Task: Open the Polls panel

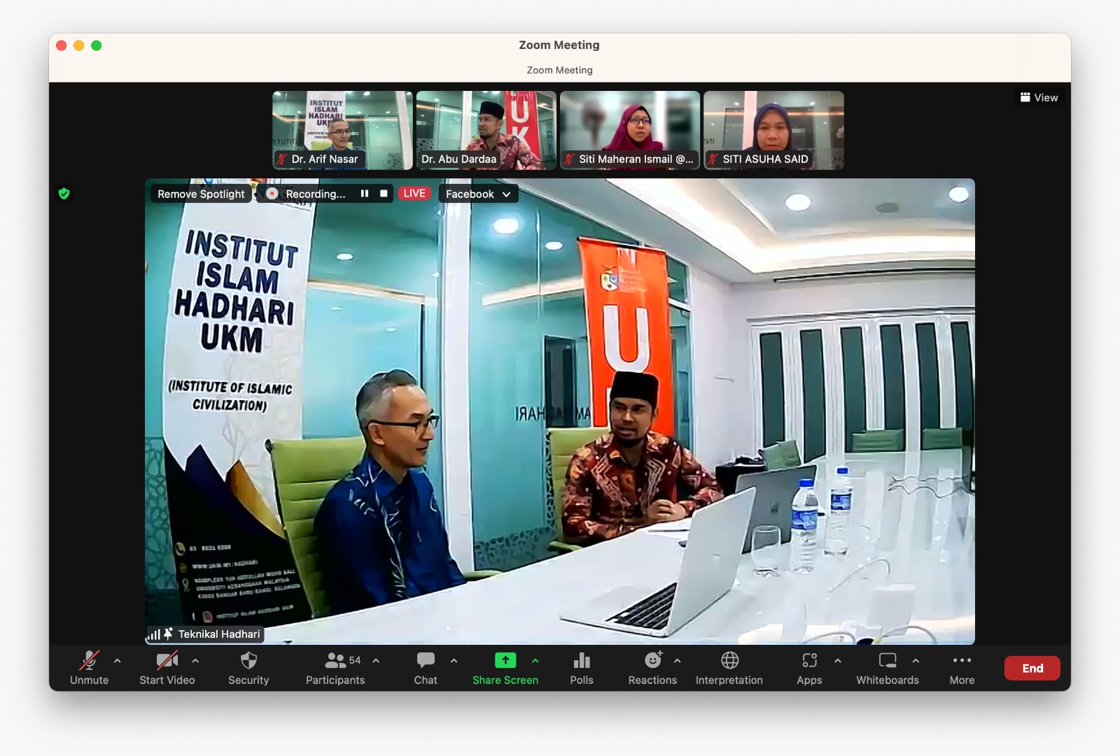Action: pos(581,668)
